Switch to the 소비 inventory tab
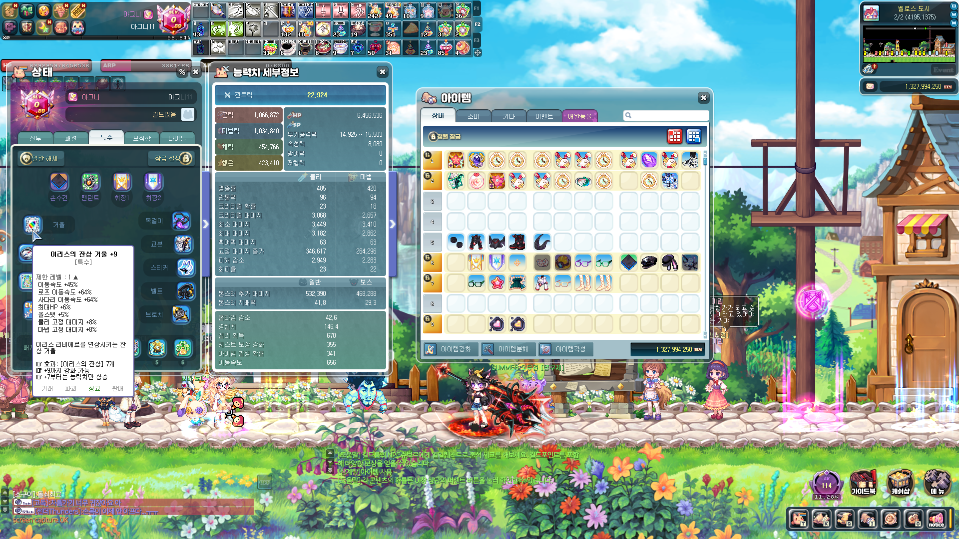The image size is (959, 539). pyautogui.click(x=473, y=116)
